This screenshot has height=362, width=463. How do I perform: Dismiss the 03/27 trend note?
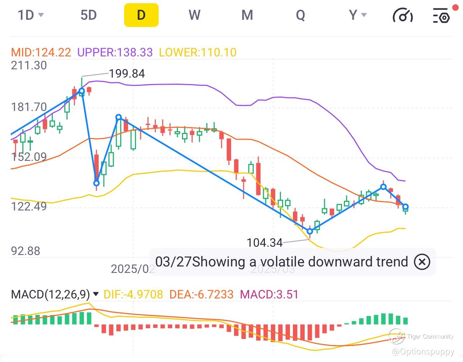(422, 262)
